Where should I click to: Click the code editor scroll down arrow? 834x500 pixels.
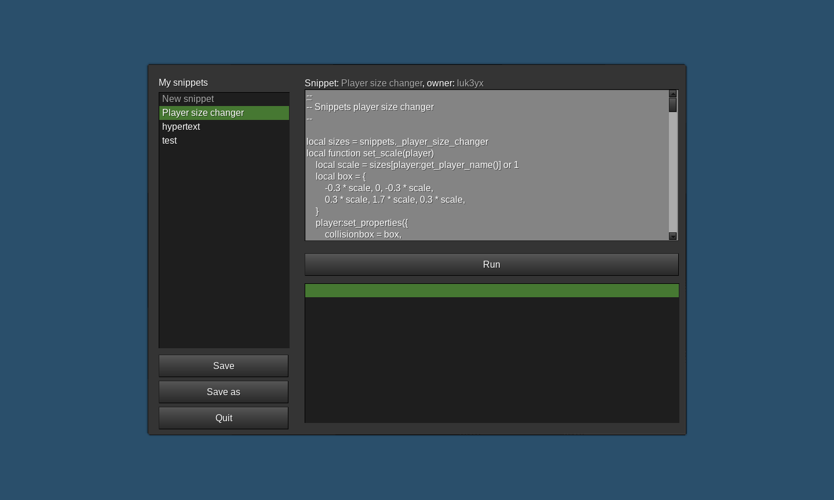pyautogui.click(x=672, y=236)
